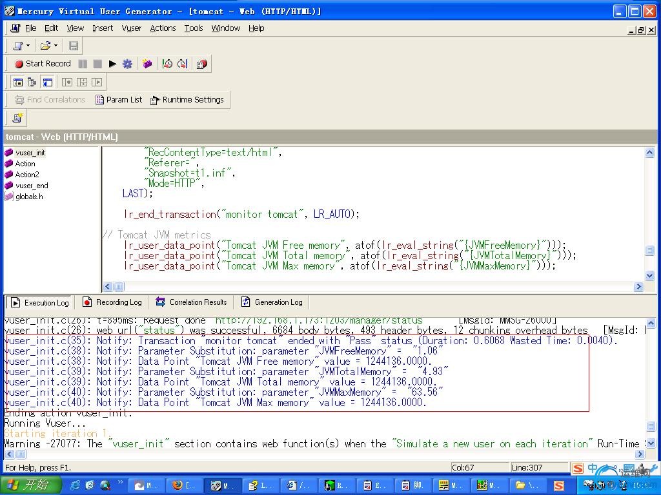The width and height of the screenshot is (661, 495).
Task: Open the Help menu
Action: point(256,28)
